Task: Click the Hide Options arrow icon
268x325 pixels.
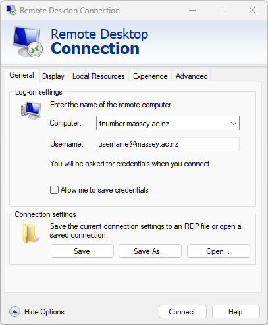Action: coord(14,312)
